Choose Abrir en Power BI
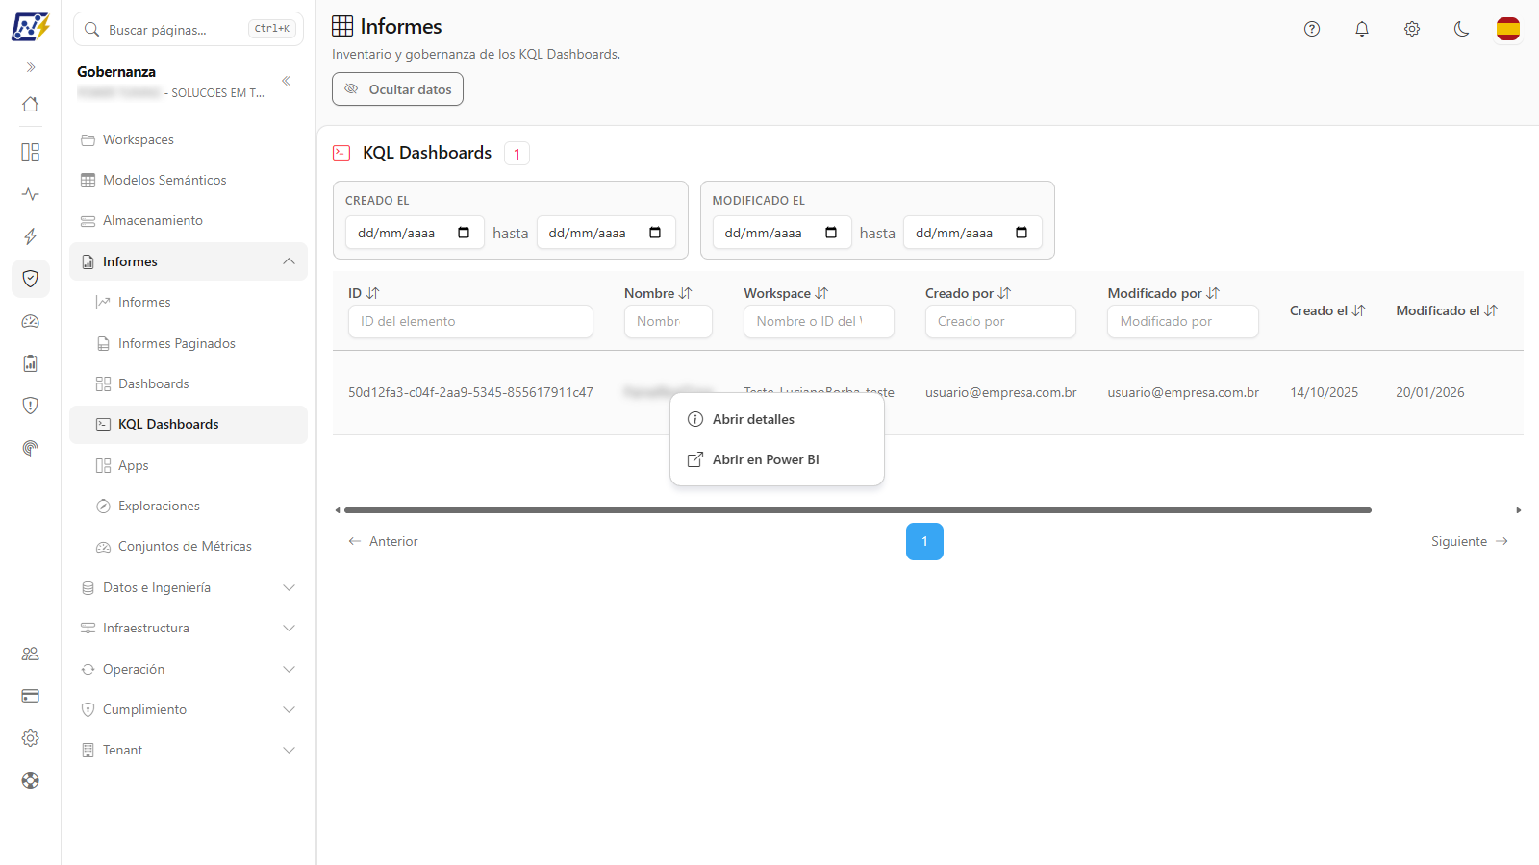The height and width of the screenshot is (865, 1539). click(777, 459)
